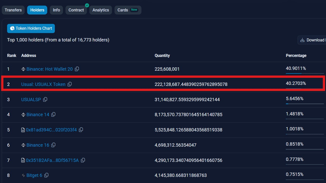
Task: Click the quantity 4,145,380.668311868763
Action: 181,175
